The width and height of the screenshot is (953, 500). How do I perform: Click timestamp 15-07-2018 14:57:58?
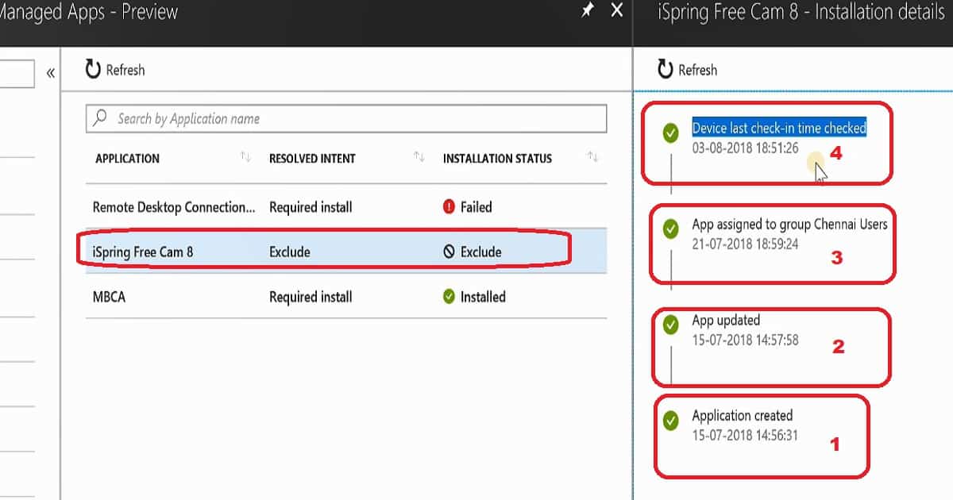(745, 340)
